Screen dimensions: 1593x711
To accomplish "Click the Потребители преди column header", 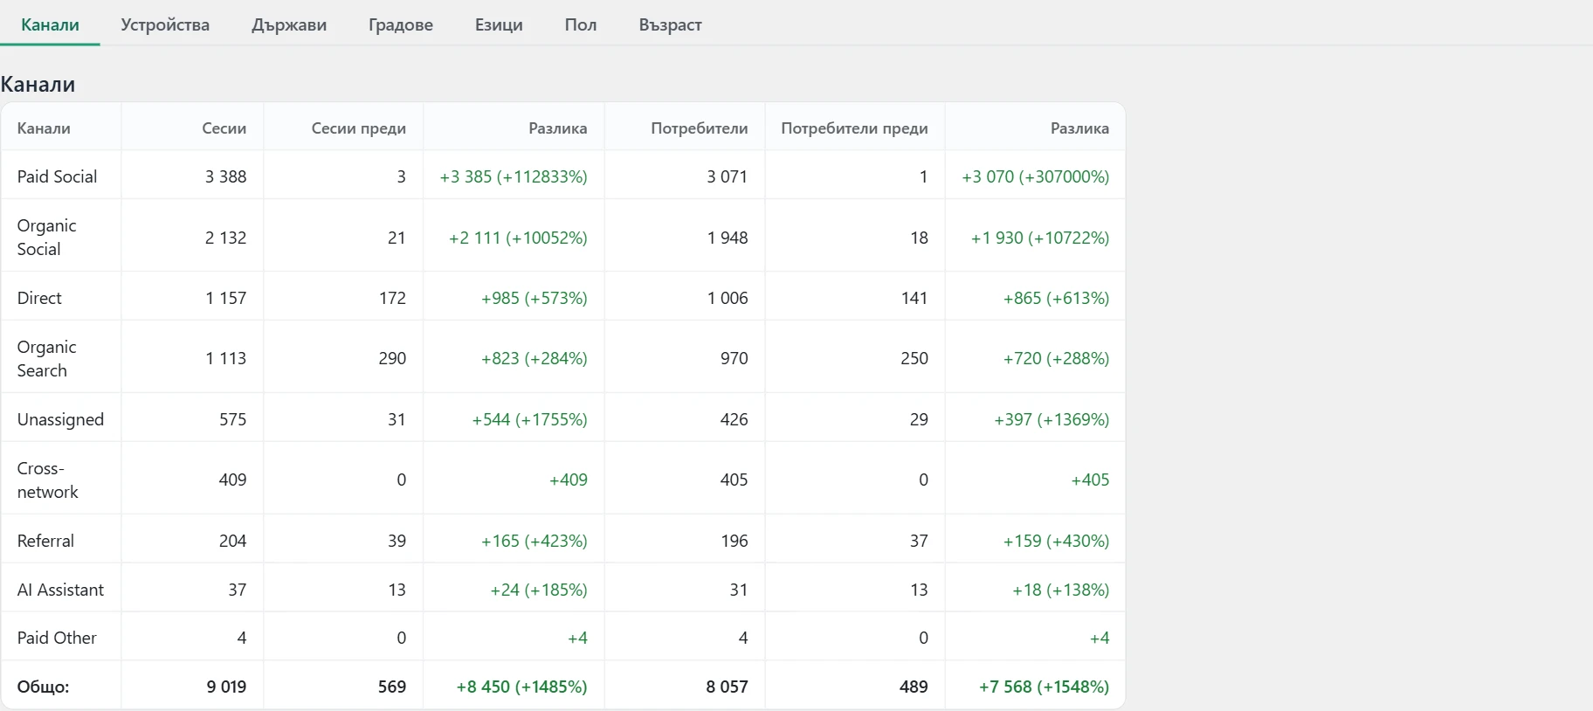I will pyautogui.click(x=854, y=128).
